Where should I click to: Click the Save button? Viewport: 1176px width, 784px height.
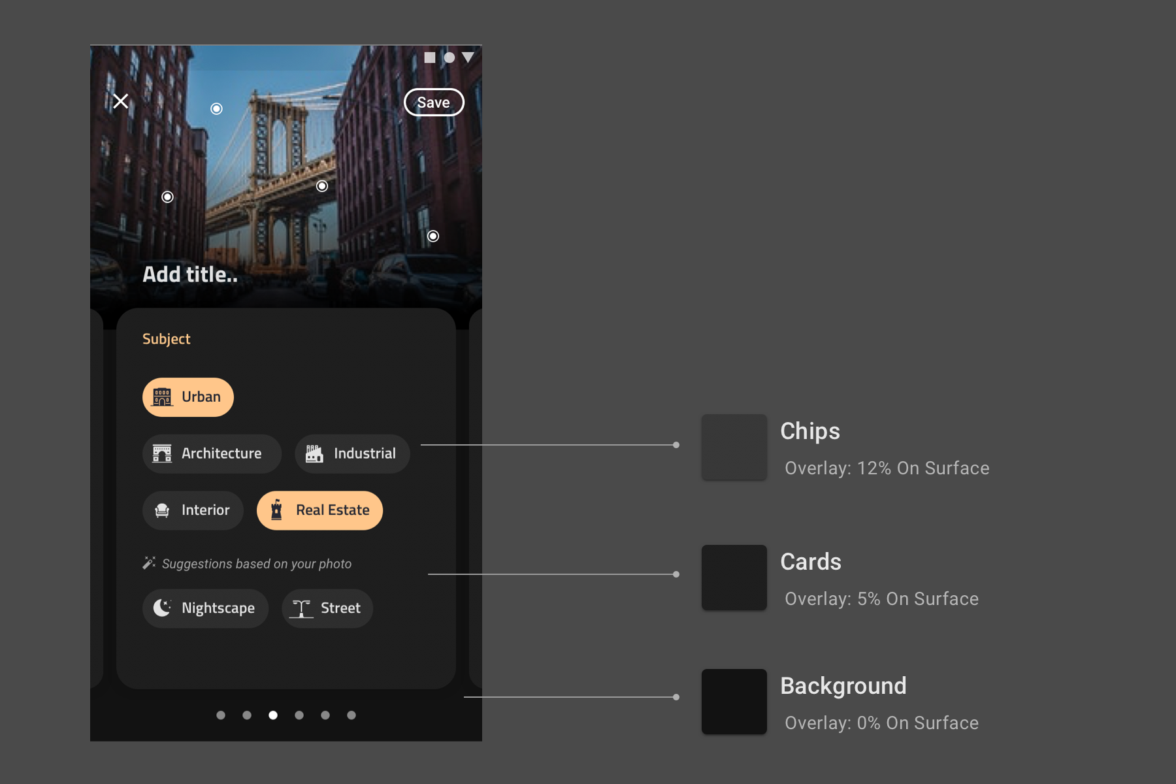coord(434,103)
